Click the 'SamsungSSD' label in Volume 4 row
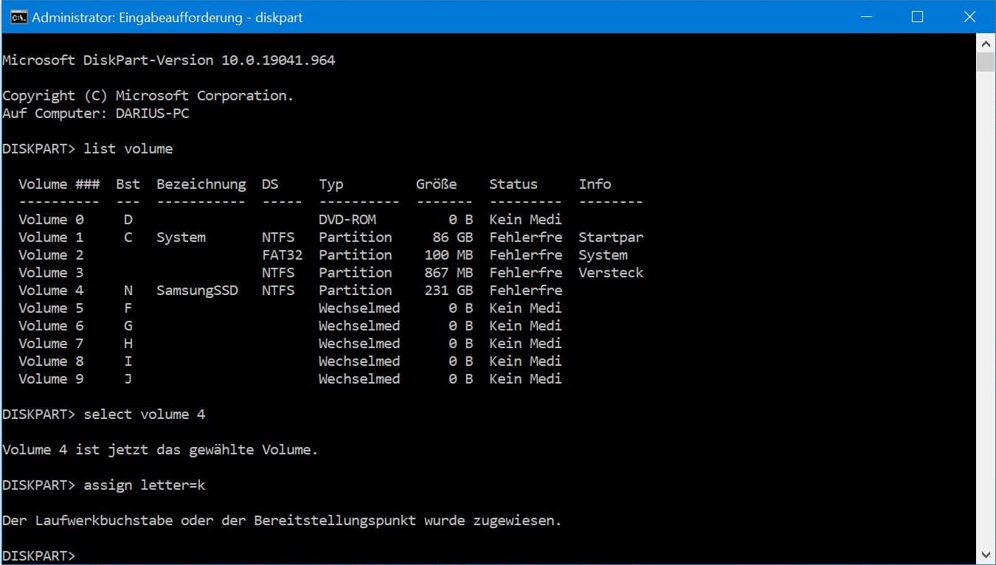The height and width of the screenshot is (565, 996). point(197,291)
